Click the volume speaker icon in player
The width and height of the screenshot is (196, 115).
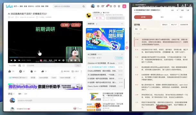point(59,60)
